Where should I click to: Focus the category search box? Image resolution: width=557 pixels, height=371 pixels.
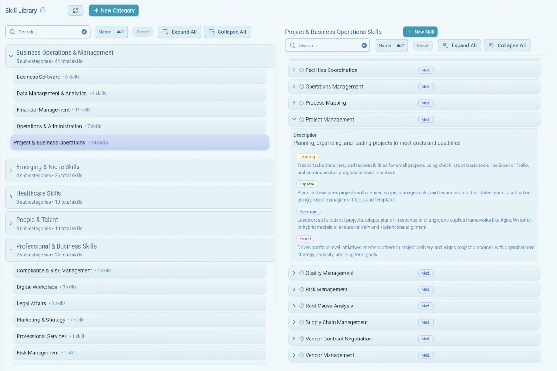48,32
